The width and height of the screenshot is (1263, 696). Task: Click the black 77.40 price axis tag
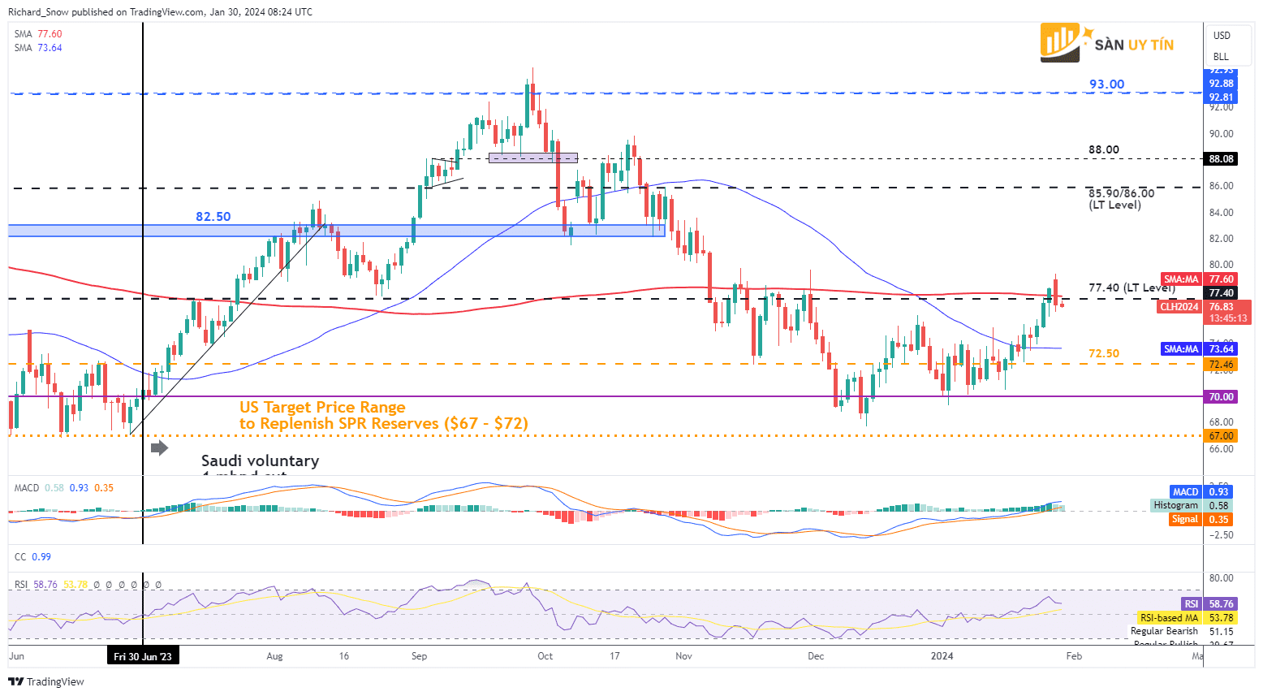[x=1221, y=293]
